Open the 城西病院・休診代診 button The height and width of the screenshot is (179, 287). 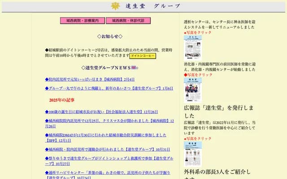128,21
